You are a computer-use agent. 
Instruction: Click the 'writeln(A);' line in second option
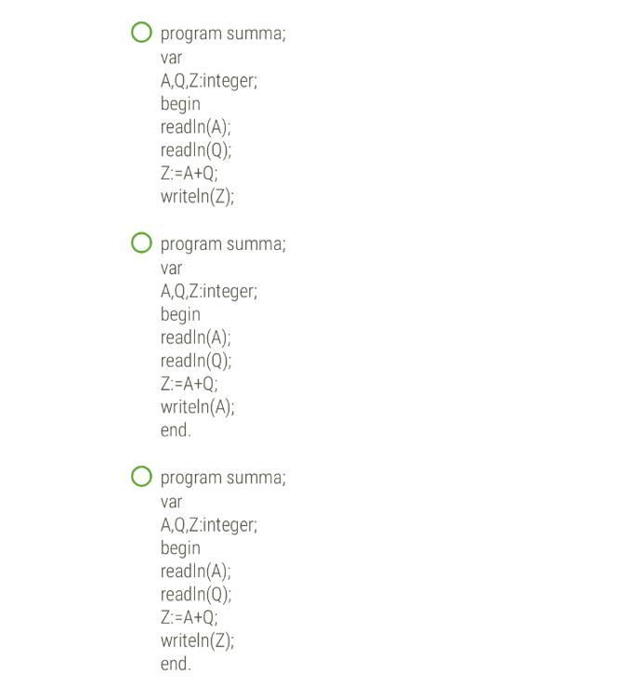tap(197, 407)
